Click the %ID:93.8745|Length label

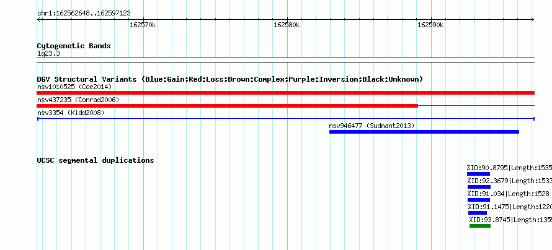click(x=510, y=220)
